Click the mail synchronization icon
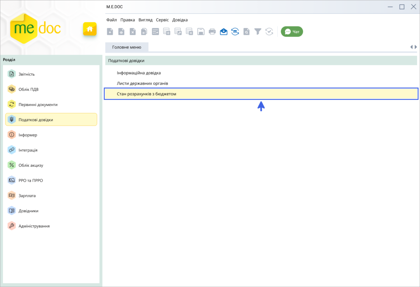The height and width of the screenshot is (287, 420). click(235, 32)
